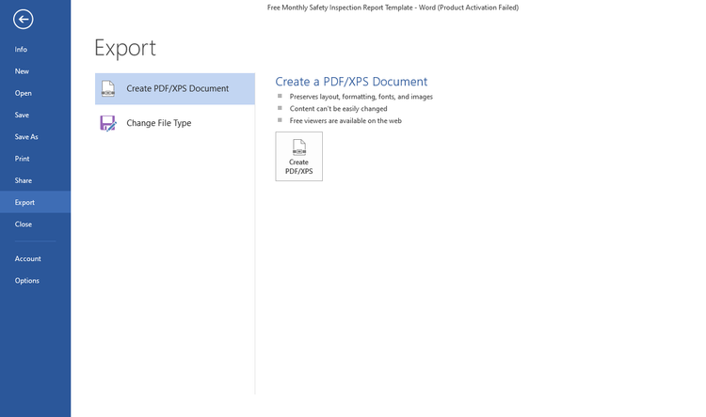Click the text 'Preserves layout, formatting, fonts, and images'

coord(361,97)
